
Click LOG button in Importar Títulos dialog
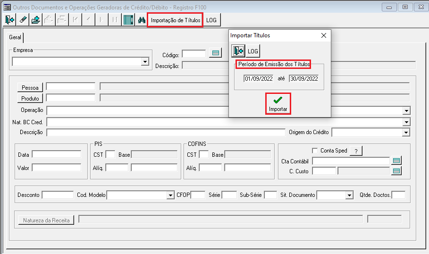tap(253, 51)
